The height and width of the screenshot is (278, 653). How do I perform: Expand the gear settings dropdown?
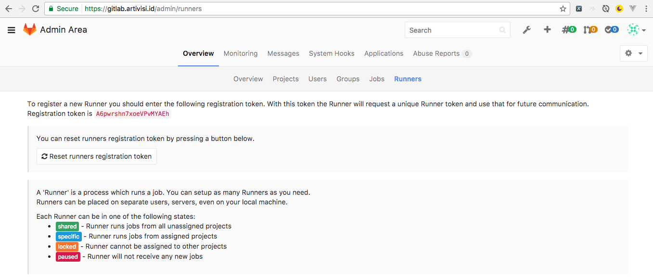[x=633, y=53]
